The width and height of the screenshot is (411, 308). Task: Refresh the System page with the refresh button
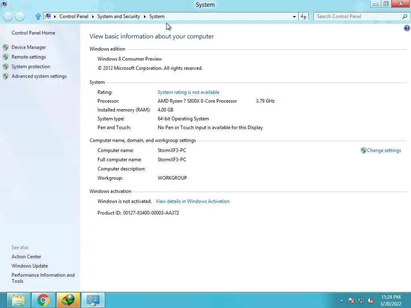303,16
